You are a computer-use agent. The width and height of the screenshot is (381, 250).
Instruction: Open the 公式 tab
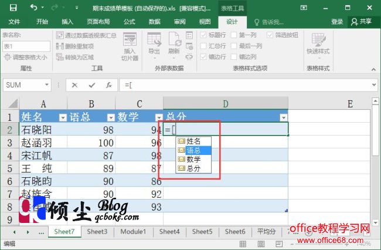130,22
